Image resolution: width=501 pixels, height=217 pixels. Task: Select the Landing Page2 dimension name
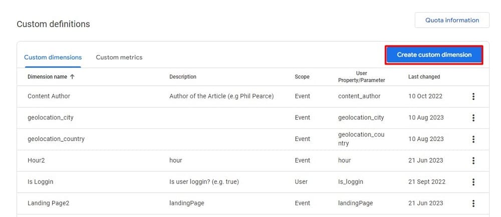pos(49,203)
